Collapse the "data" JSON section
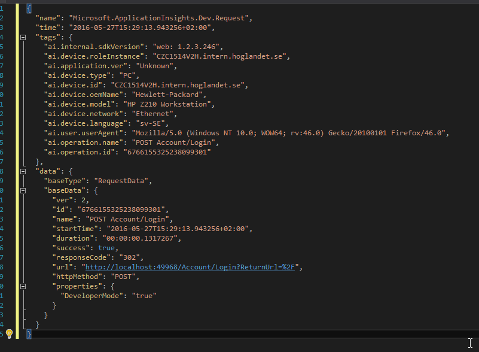479x352 pixels. [23, 171]
